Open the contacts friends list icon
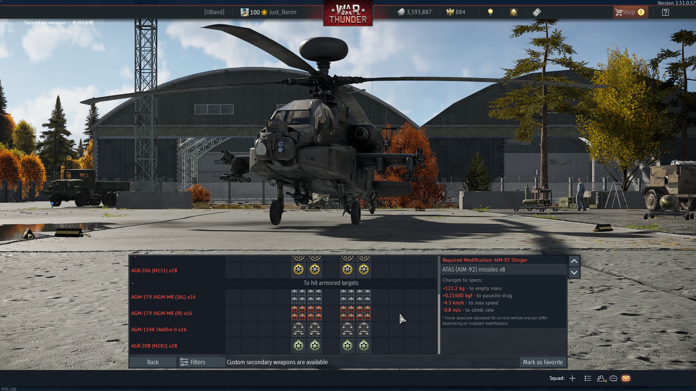The width and height of the screenshot is (696, 391). [x=601, y=378]
